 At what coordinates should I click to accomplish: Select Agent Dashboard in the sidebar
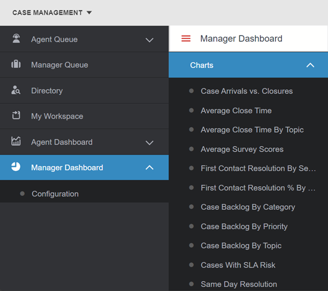84,142
